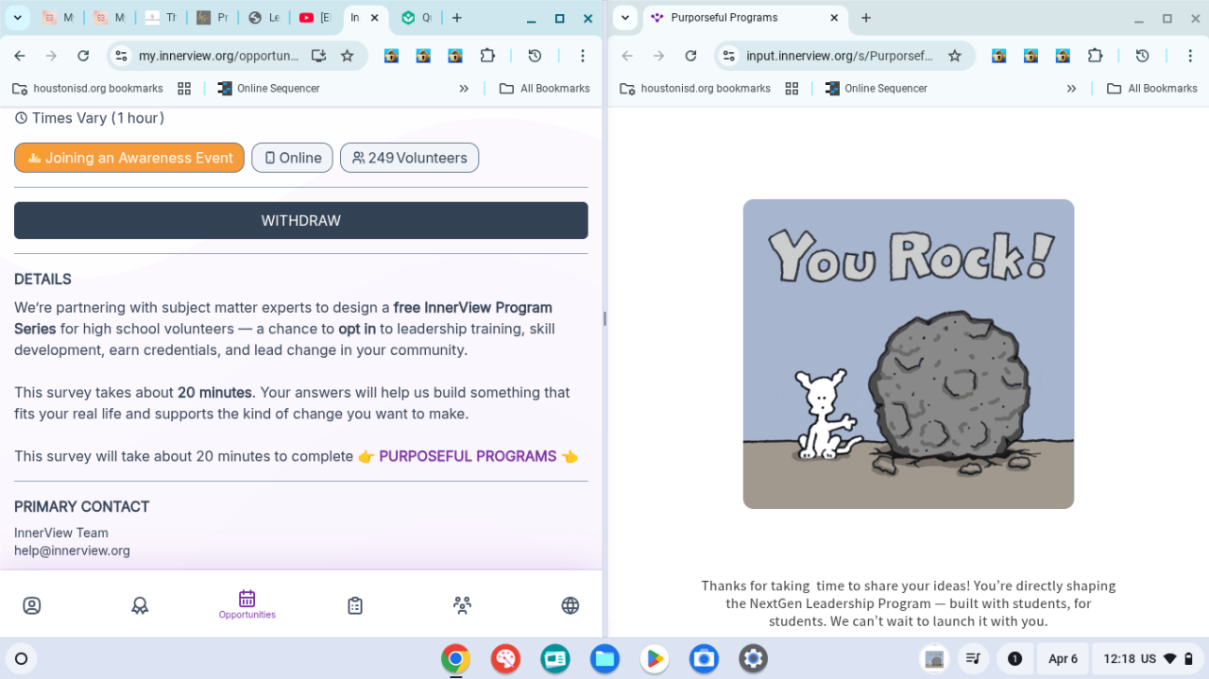The height and width of the screenshot is (679, 1209).
Task: Reload the input.innerview.org page in right window
Action: (690, 56)
